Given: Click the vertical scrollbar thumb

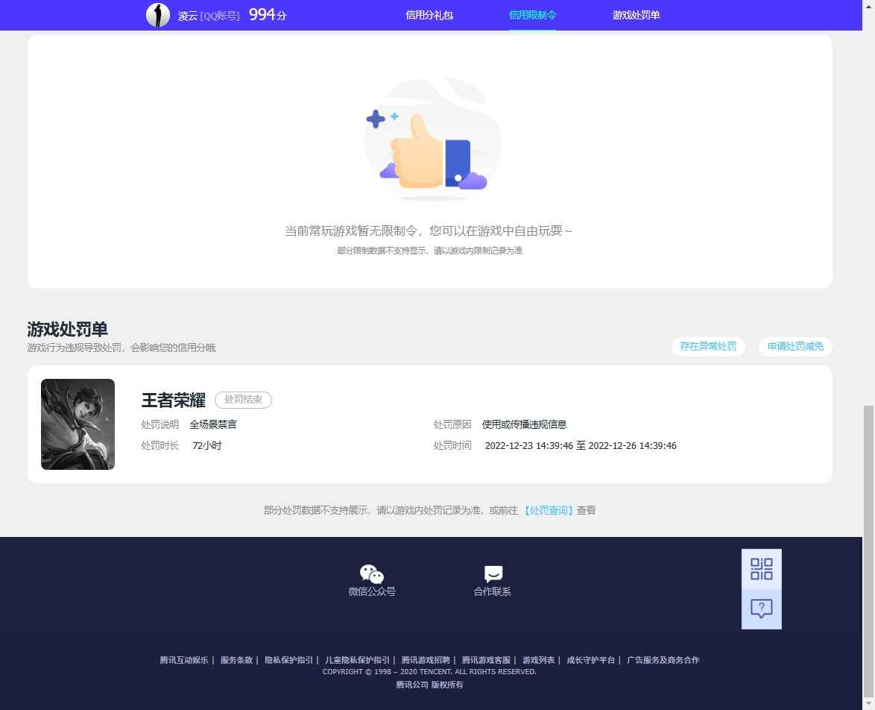Looking at the screenshot, I should (868, 550).
